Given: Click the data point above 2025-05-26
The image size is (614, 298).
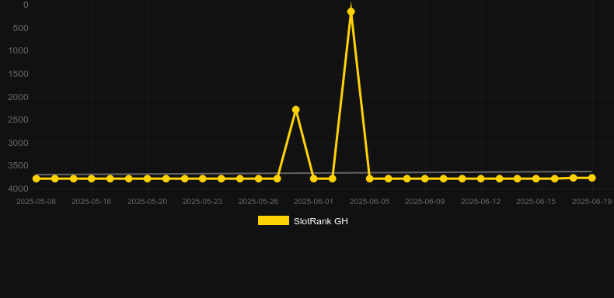Looking at the screenshot, I should click(x=259, y=178).
